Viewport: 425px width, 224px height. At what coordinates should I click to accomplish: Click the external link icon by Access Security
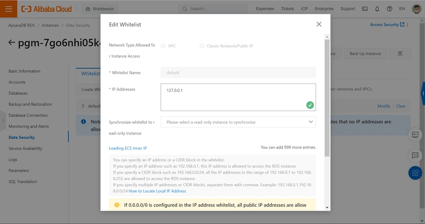click(402, 24)
